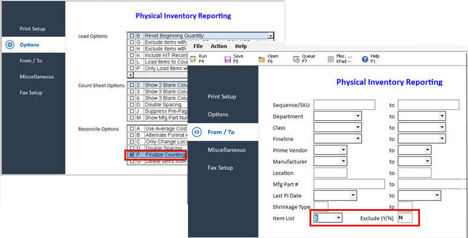Click the Help F1 question icon

pyautogui.click(x=365, y=59)
